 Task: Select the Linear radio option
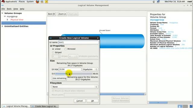(x=53, y=49)
